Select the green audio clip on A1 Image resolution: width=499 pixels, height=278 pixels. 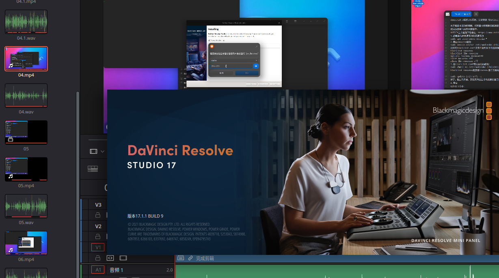coord(337,271)
